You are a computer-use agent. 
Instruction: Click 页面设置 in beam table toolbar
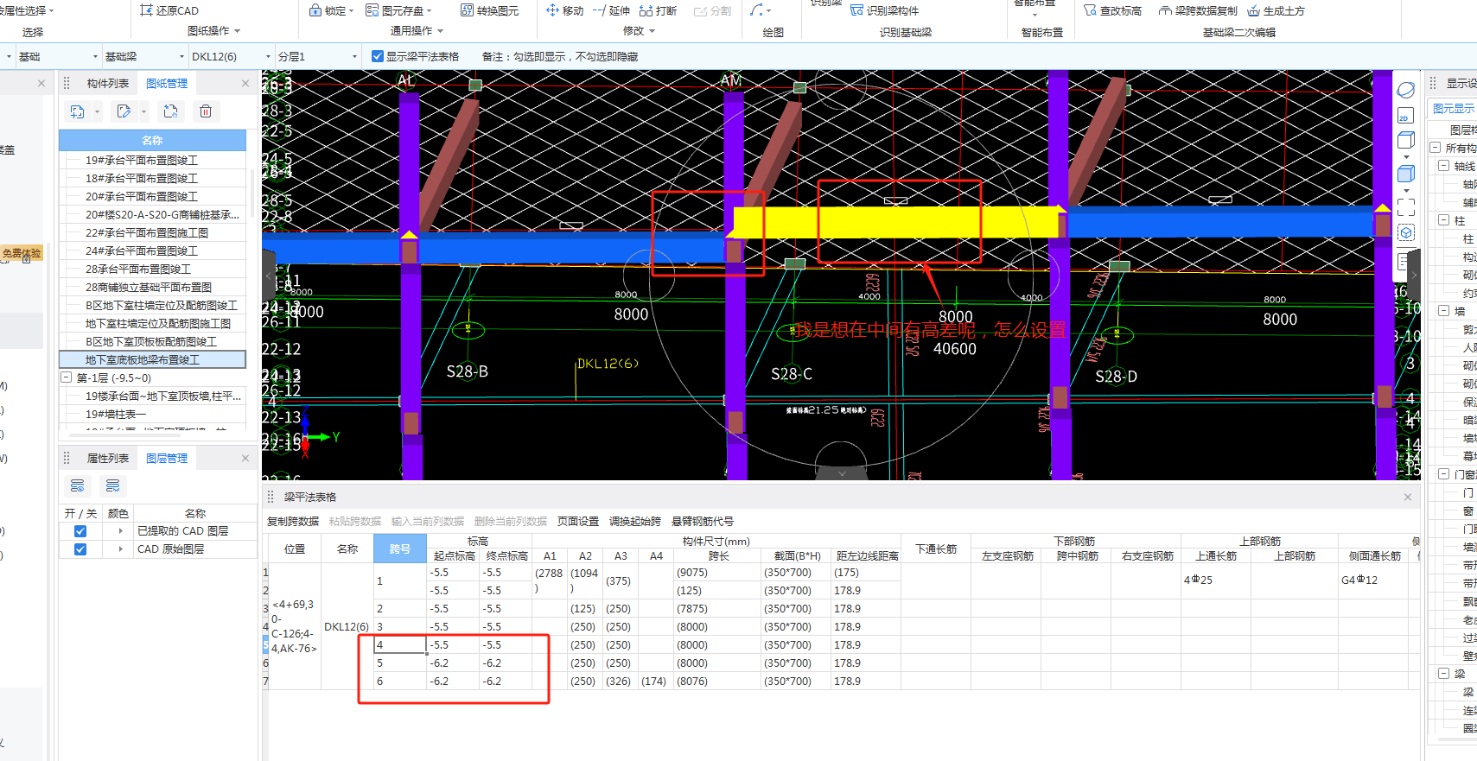click(x=578, y=522)
